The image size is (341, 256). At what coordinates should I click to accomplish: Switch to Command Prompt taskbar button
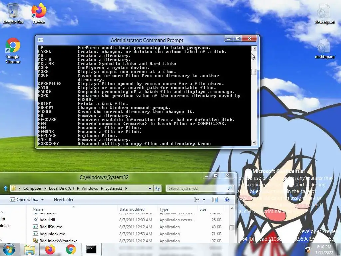tap(91, 249)
